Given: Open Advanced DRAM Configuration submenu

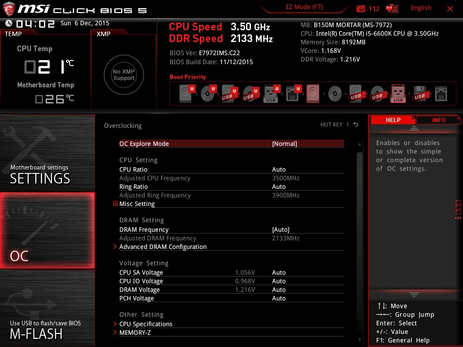Looking at the screenshot, I should click(162, 247).
